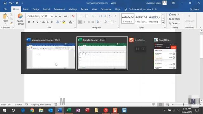The width and height of the screenshot is (203, 114).
Task: Toggle show paragraph marks
Action: pos(115,16)
